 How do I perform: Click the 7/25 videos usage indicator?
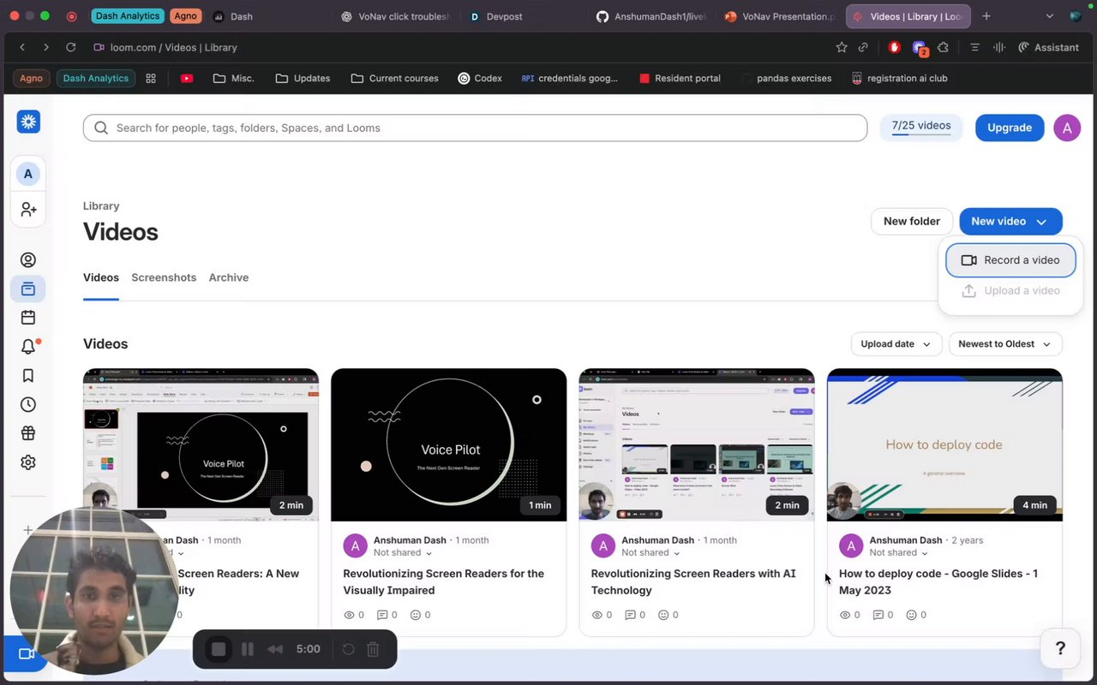[x=921, y=128]
